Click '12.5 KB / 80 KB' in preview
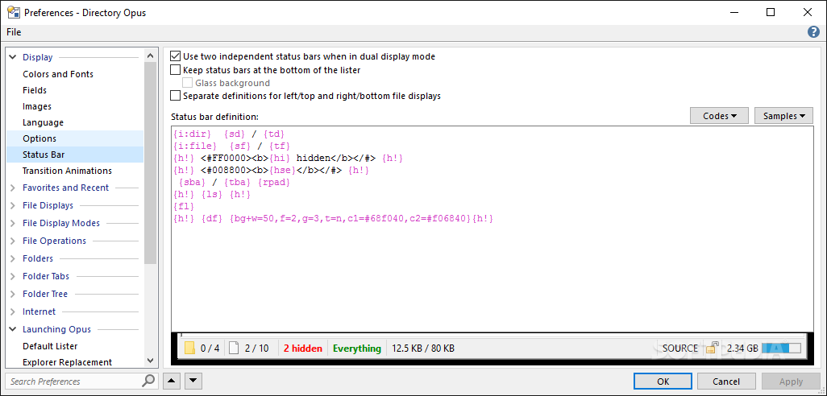 423,348
